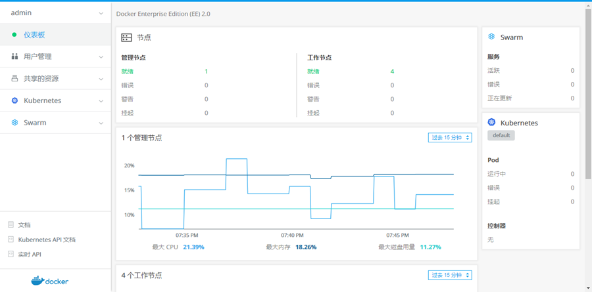The width and height of the screenshot is (592, 292).
Task: Click the 控制器 heading in Kubernetes card
Action: (497, 226)
